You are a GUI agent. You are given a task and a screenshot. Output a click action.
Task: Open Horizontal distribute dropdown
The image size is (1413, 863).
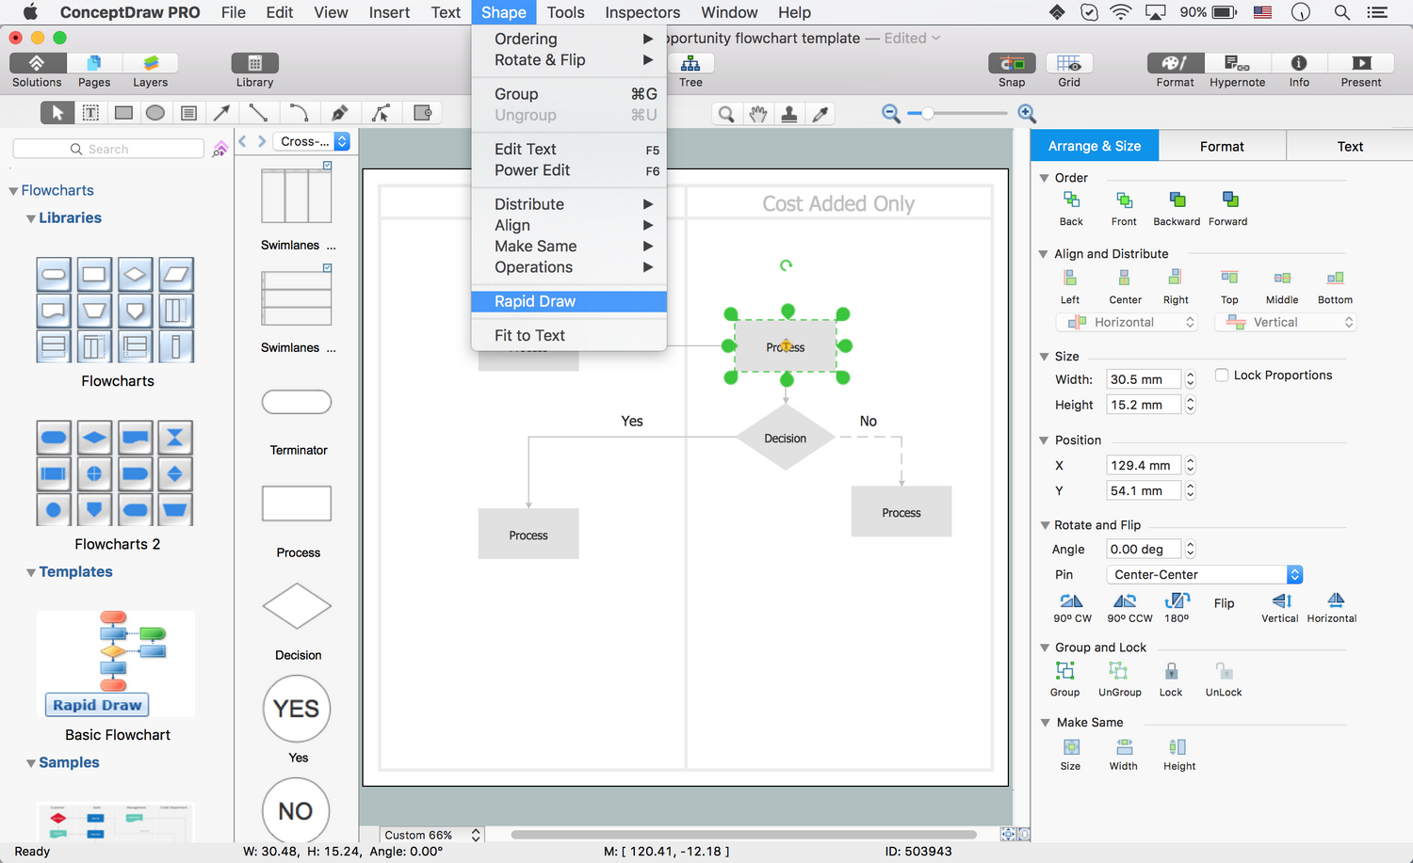pos(1127,322)
